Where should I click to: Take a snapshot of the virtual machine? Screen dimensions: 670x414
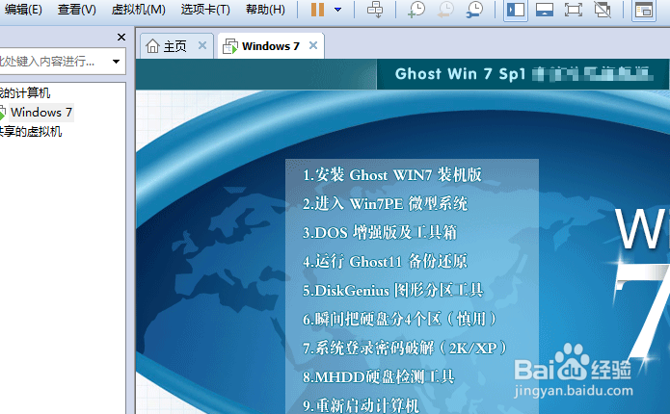[x=416, y=10]
